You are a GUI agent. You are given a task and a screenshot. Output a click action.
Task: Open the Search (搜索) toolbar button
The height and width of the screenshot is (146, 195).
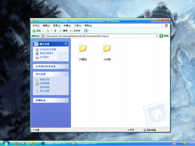click(x=63, y=31)
